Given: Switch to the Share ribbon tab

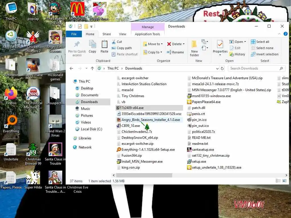Looking at the screenshot, I should pos(107,34).
